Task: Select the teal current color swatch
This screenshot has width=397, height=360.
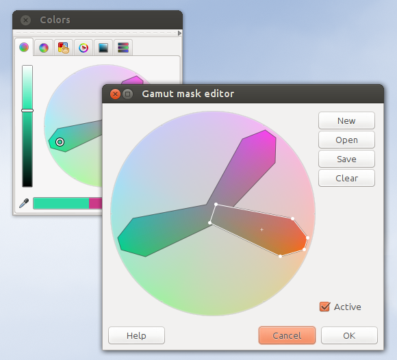Action: click(61, 203)
